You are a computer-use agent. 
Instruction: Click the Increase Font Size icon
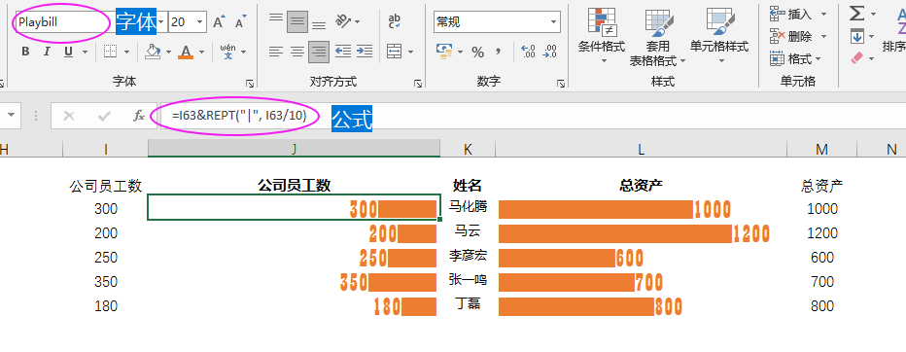(219, 22)
